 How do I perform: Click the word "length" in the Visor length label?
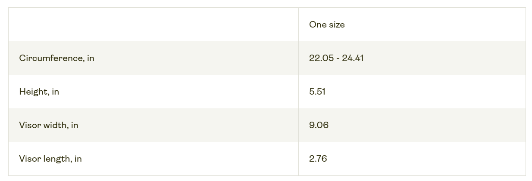pos(57,159)
